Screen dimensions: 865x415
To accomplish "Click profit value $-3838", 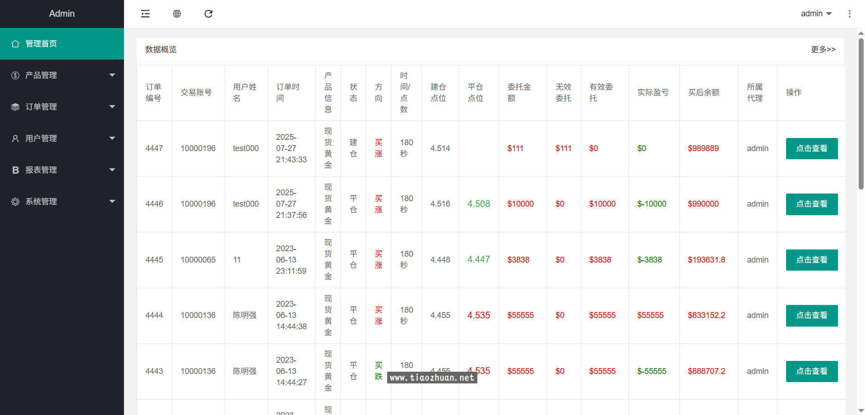I will (650, 260).
